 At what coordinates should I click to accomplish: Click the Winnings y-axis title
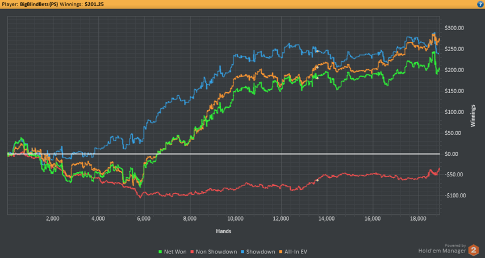point(472,116)
